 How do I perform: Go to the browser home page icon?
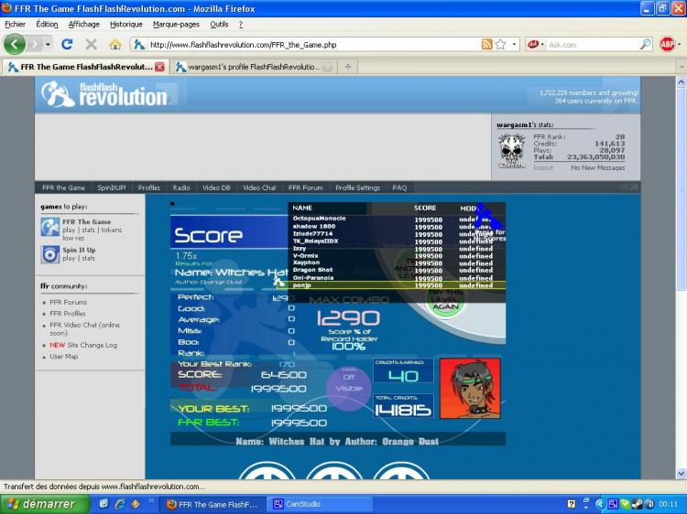click(115, 44)
